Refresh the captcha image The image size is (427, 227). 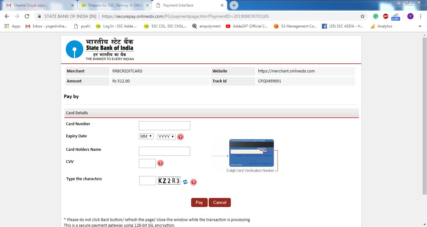(185, 182)
